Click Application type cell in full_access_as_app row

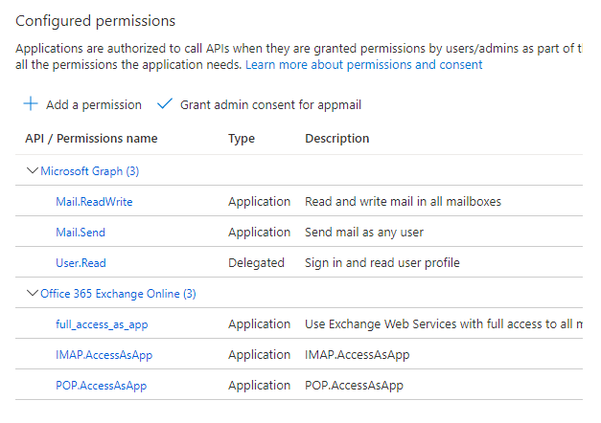(260, 324)
